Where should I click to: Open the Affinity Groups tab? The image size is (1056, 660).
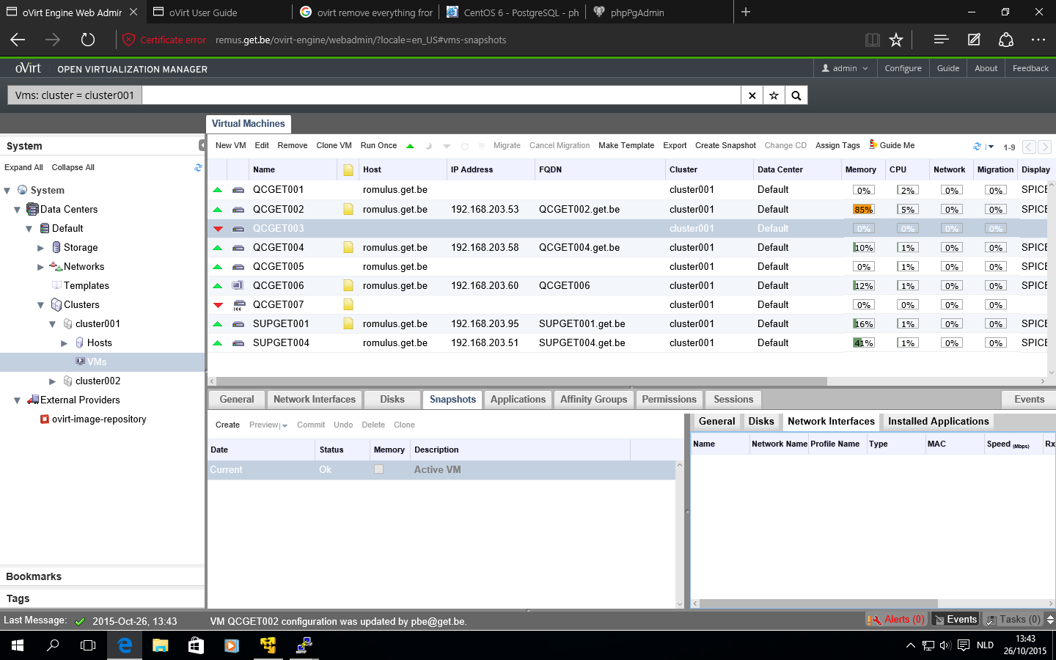coord(593,400)
